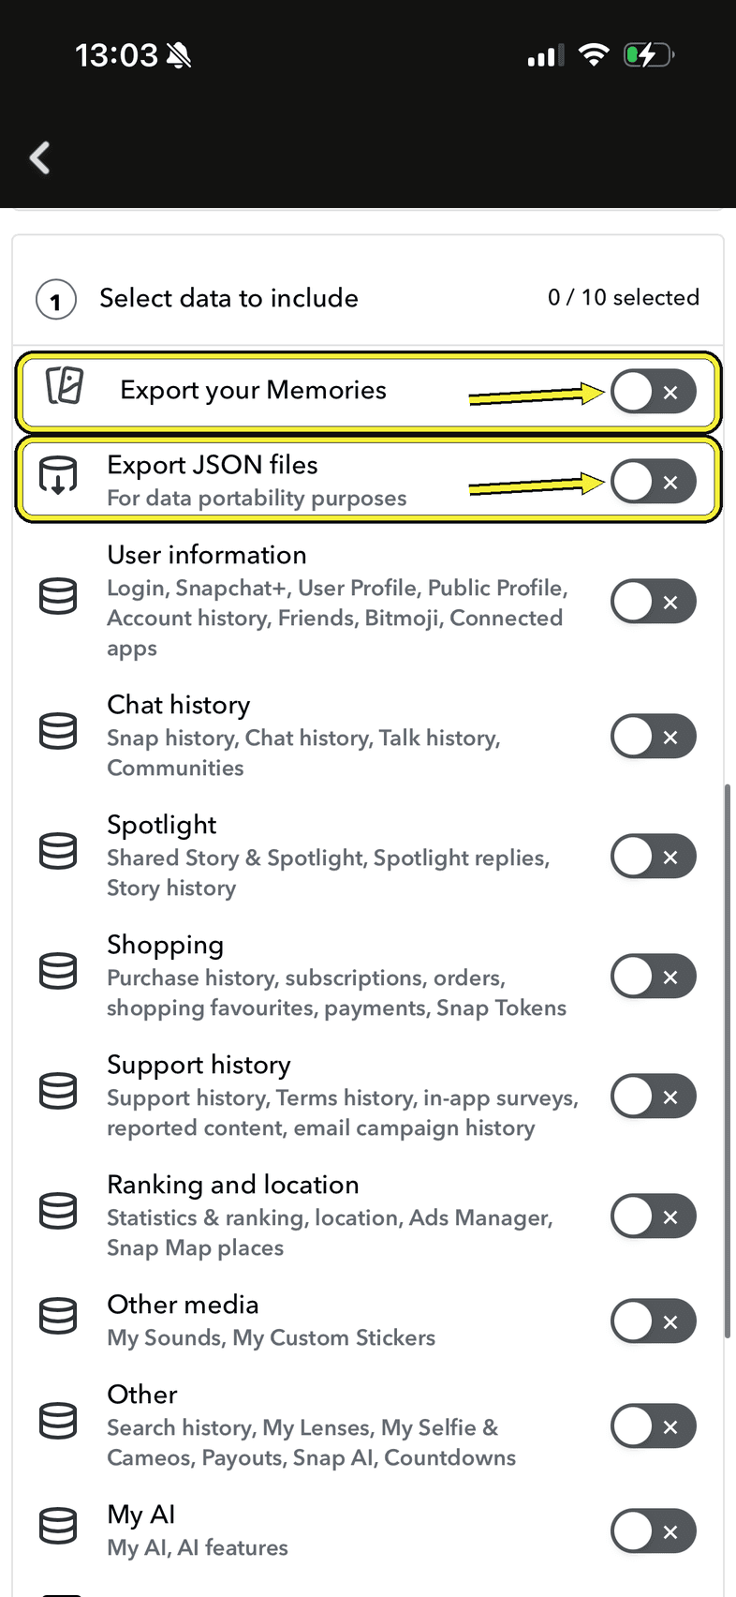
Task: Click 'My Sounds, My Custom Stickers' description
Action: (x=272, y=1337)
